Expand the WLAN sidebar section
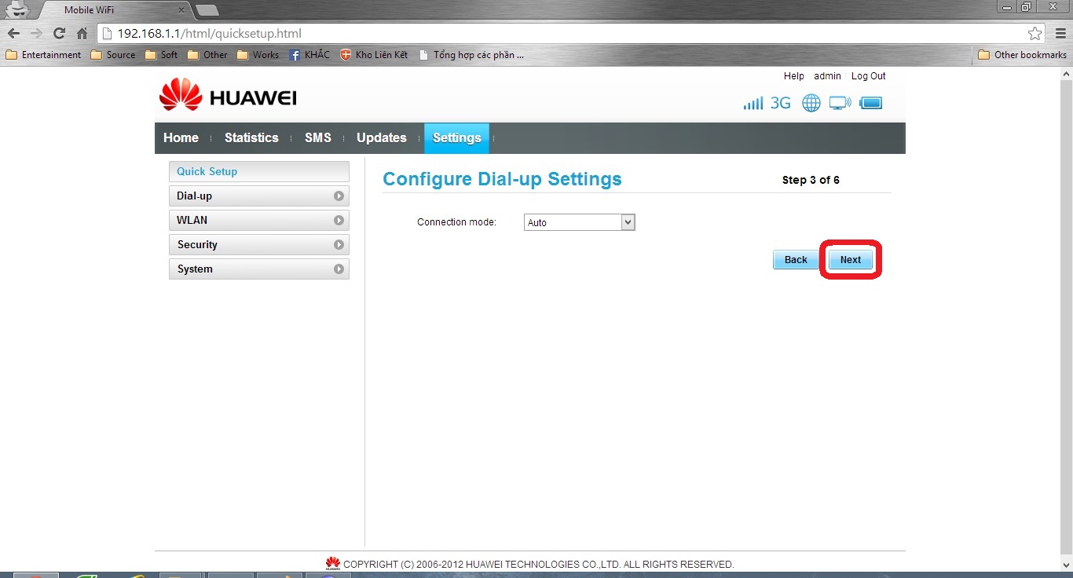 (x=258, y=221)
